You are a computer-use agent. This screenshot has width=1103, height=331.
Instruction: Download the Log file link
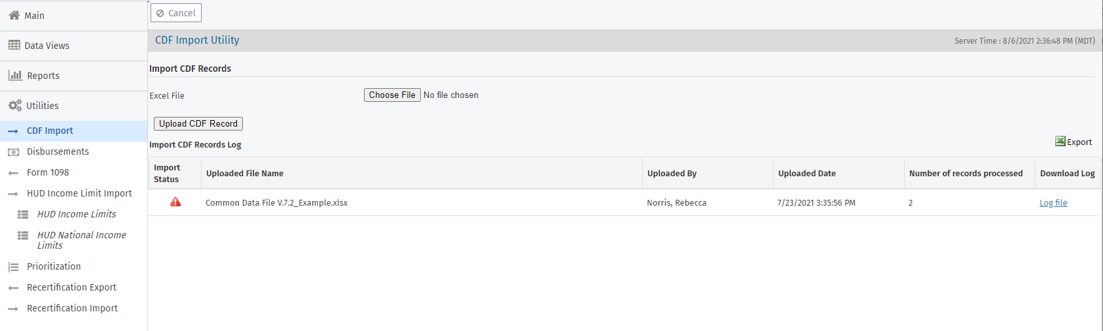click(x=1053, y=203)
